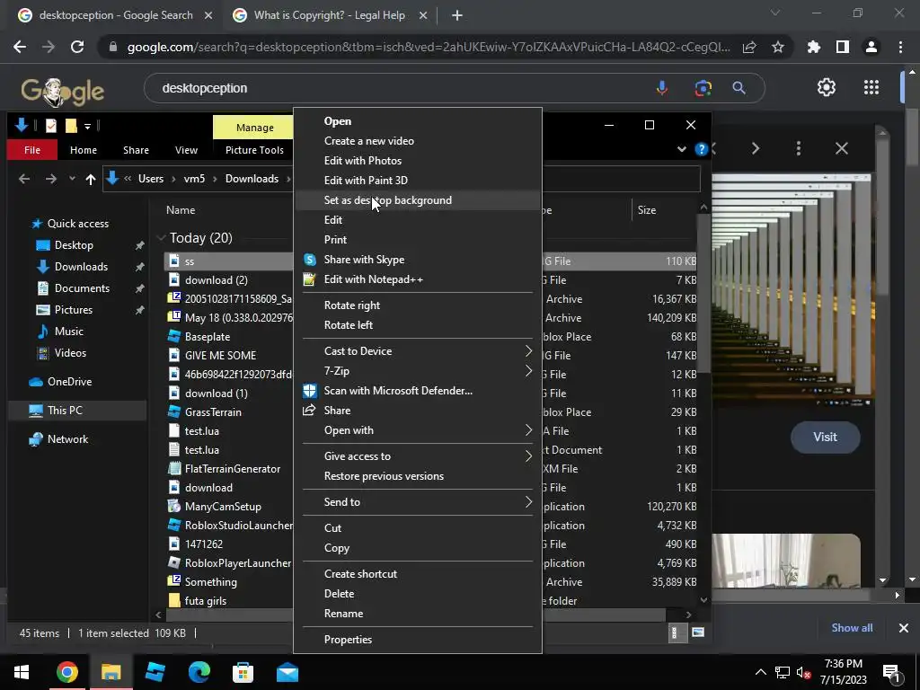The height and width of the screenshot is (690, 920).
Task: Click the Size column header
Action: pos(647,210)
